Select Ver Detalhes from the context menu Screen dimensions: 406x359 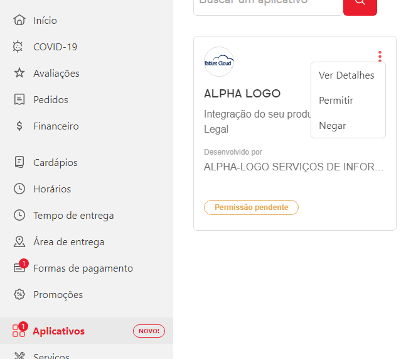[346, 75]
